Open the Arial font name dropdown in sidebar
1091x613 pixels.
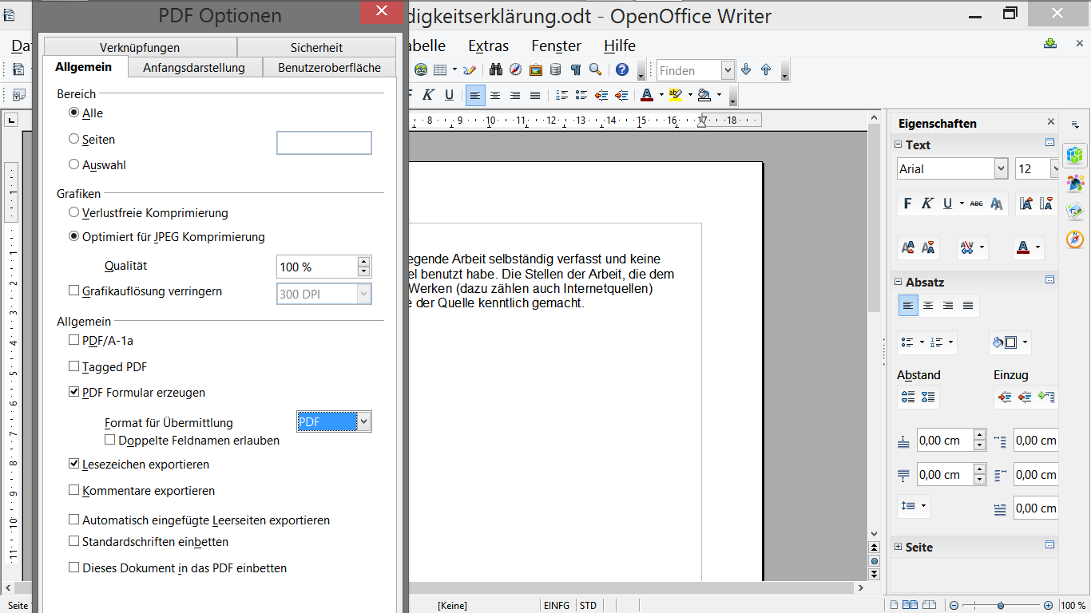pos(1001,168)
